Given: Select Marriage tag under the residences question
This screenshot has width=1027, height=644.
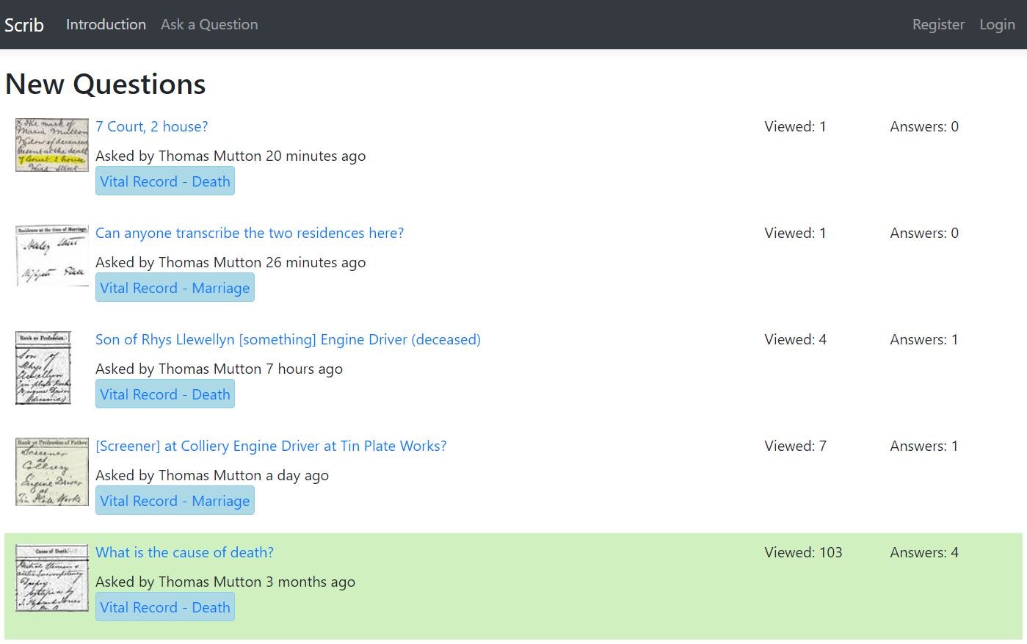Looking at the screenshot, I should [175, 288].
